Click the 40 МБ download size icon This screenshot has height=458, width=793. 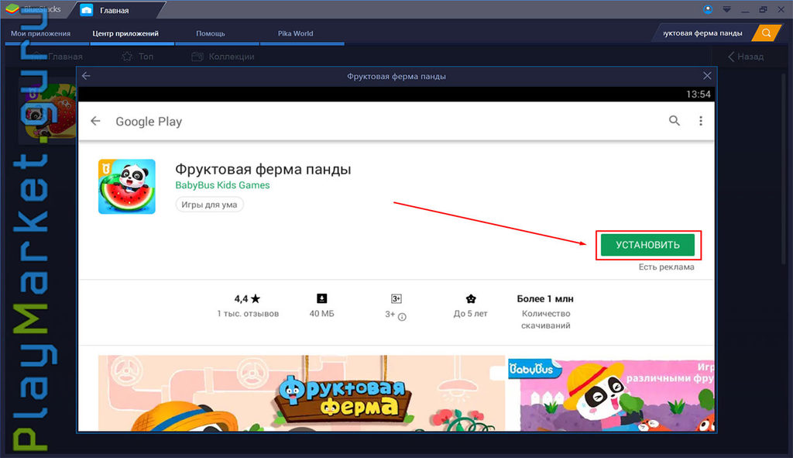tap(321, 298)
